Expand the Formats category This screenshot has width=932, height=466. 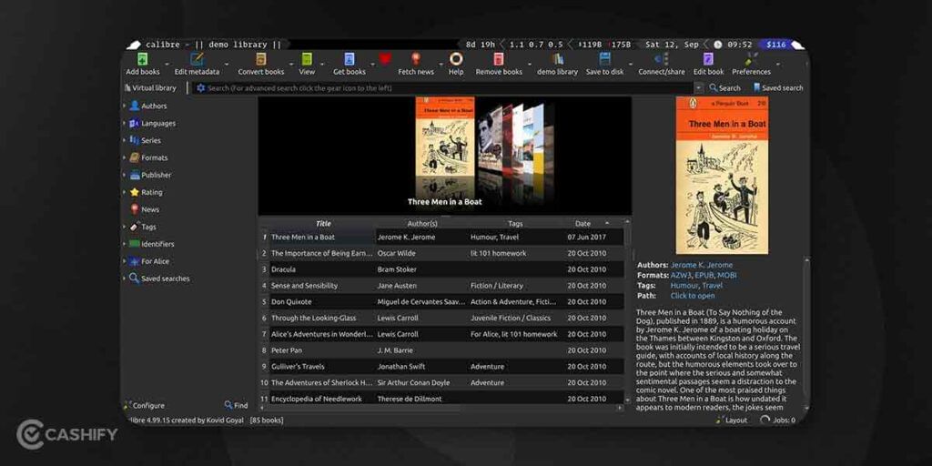coord(124,157)
